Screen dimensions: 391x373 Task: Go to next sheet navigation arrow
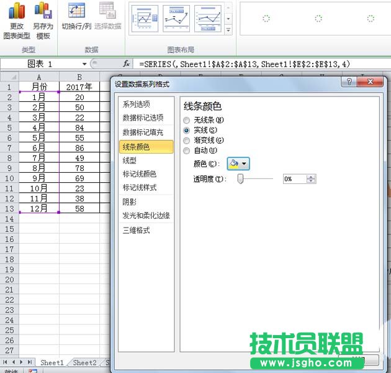pyautogui.click(x=21, y=362)
